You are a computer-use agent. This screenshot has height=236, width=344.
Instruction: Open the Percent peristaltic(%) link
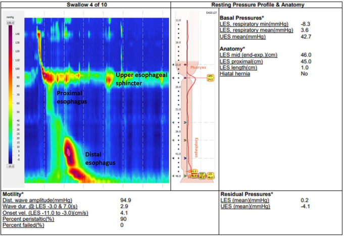[28, 219]
